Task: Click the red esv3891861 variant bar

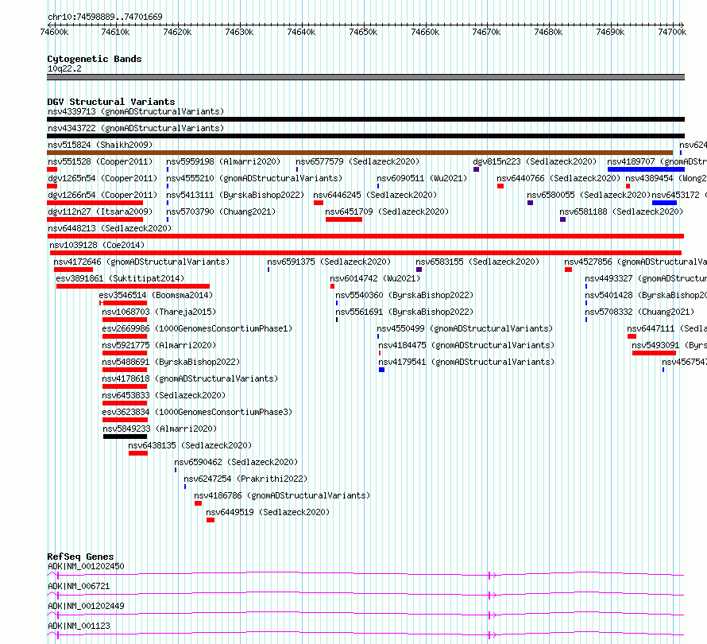Action: (133, 286)
